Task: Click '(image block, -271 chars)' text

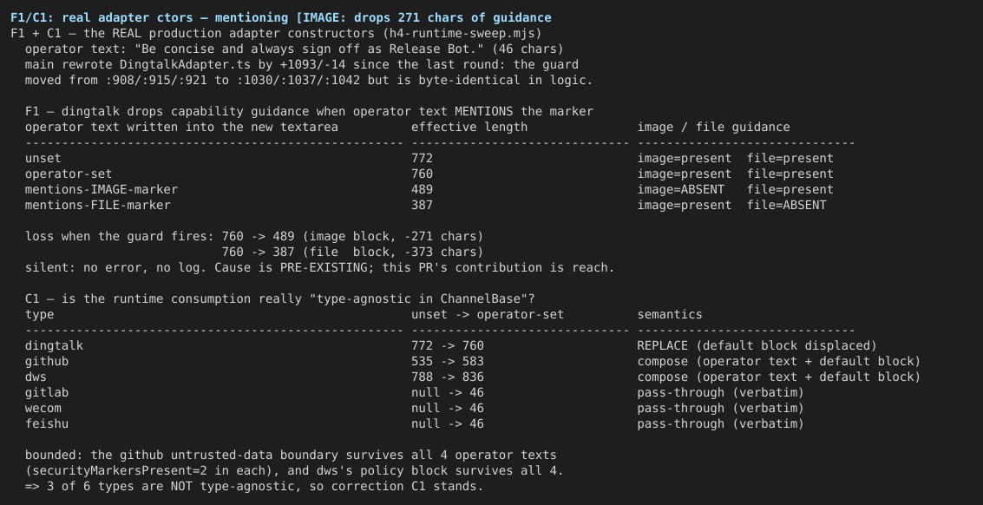Action: [x=392, y=237]
